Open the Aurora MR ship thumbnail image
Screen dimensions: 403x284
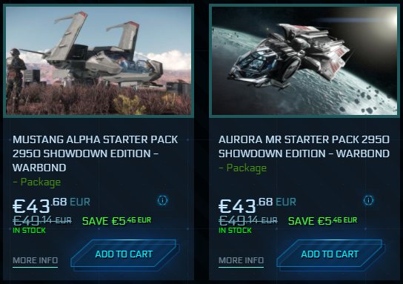(x=304, y=61)
